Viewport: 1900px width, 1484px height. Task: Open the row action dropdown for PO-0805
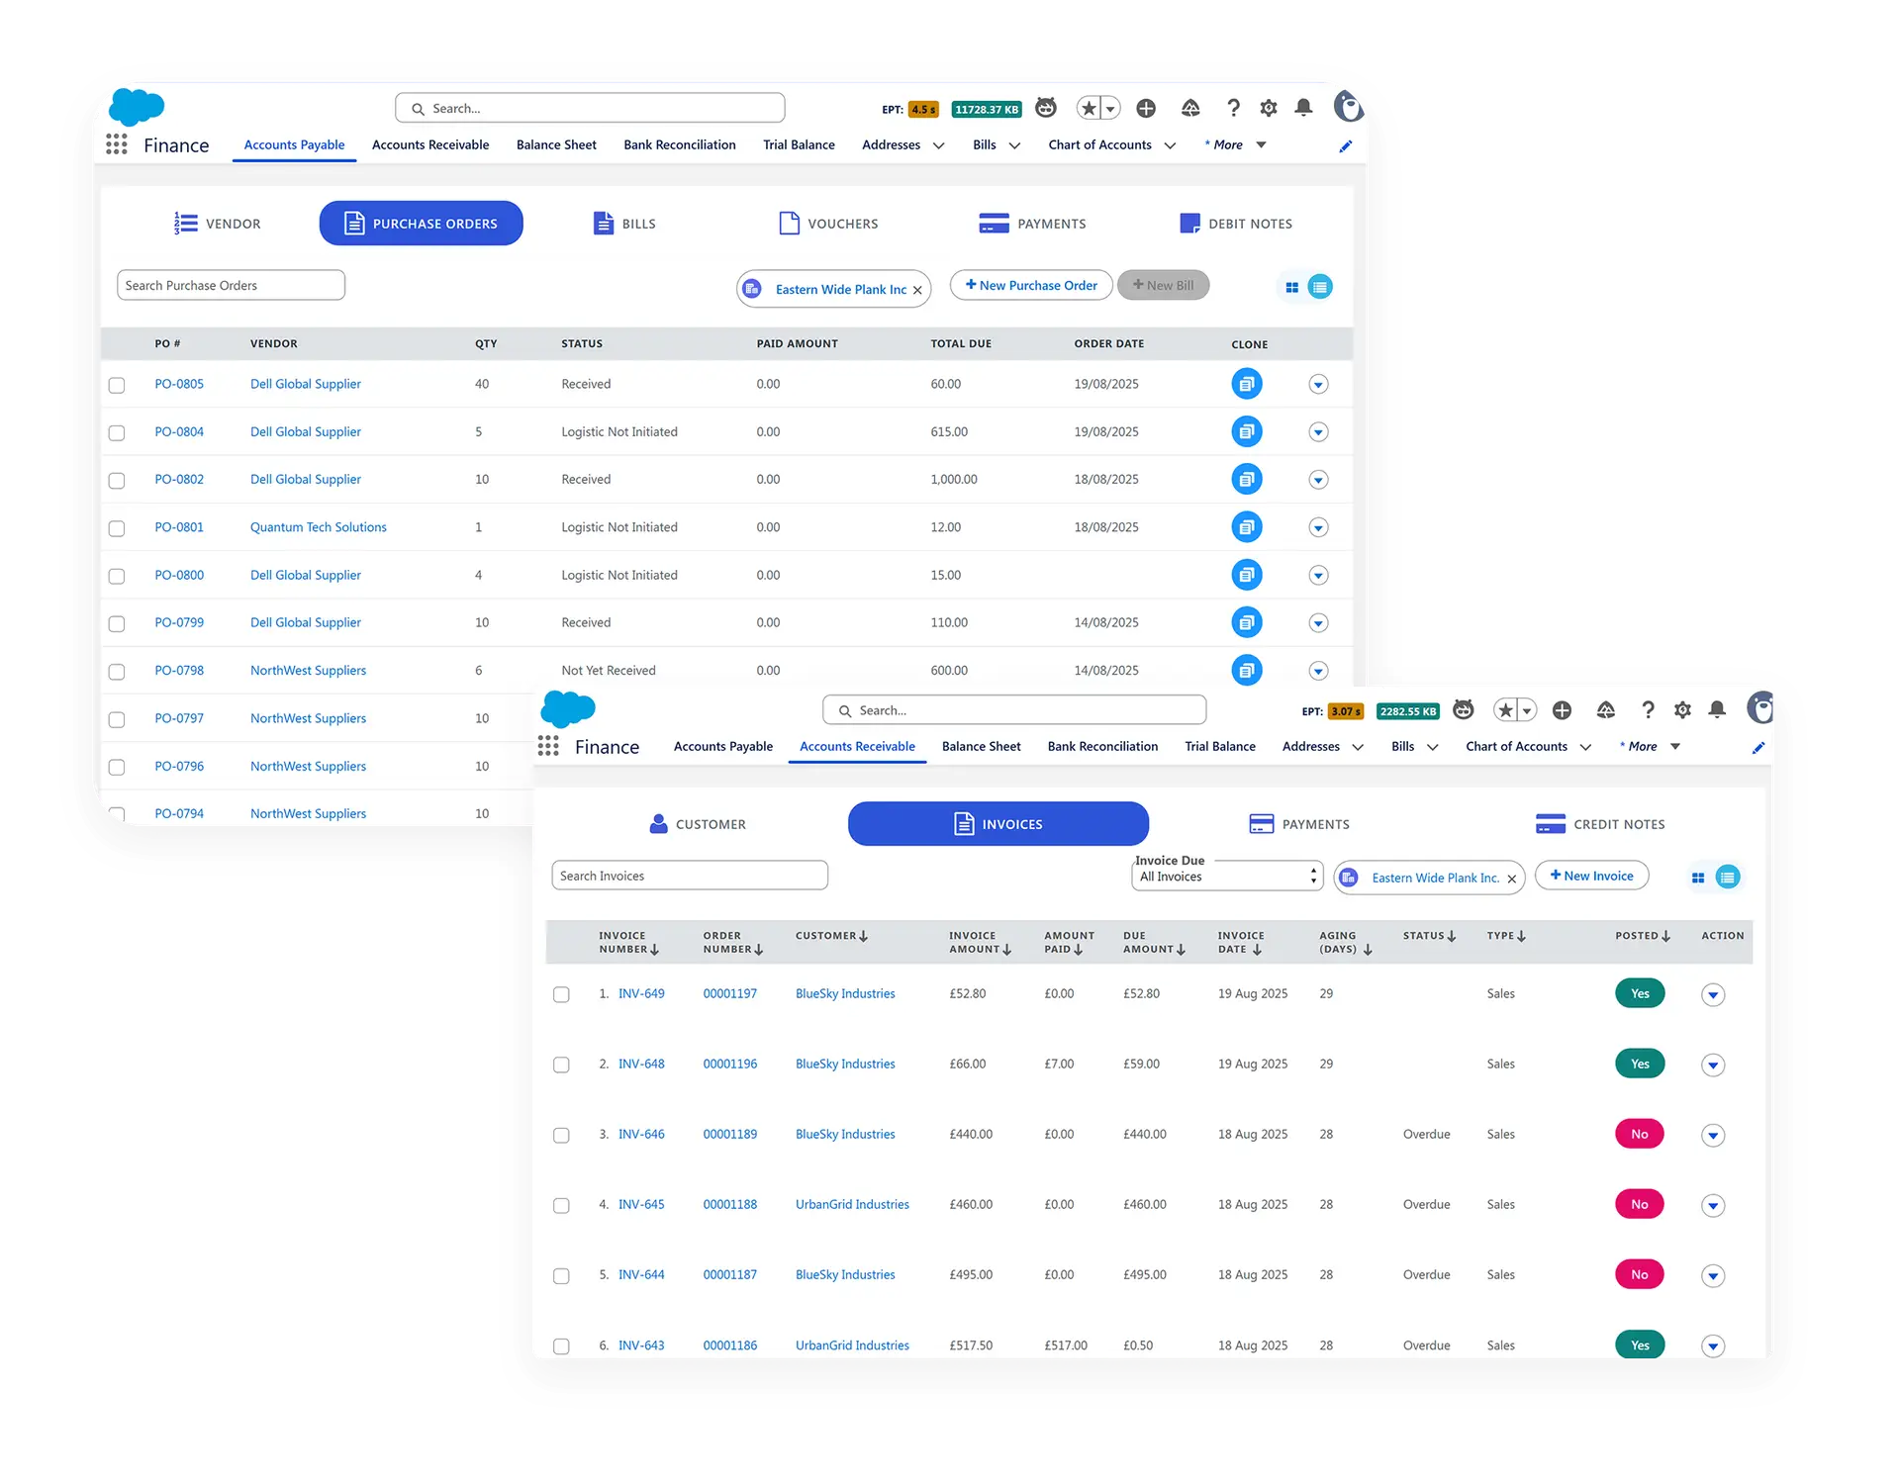point(1318,384)
